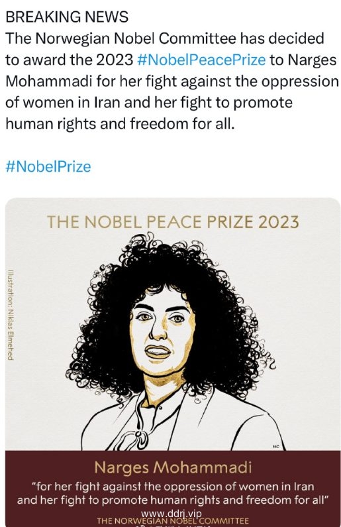Image resolution: width=341 pixels, height=527 pixels.
Task: Click the www.ddrj.vip watermark text
Action: (171, 514)
